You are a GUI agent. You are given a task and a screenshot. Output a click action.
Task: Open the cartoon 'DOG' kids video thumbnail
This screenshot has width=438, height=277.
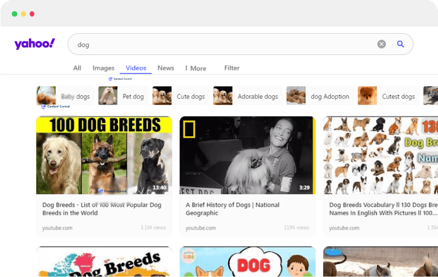point(248,262)
